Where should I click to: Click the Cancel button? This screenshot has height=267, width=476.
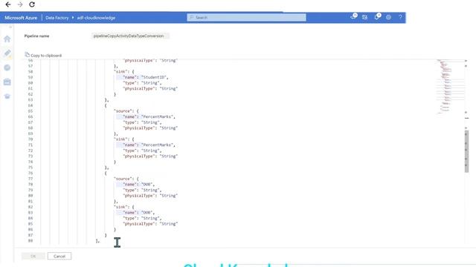[x=59, y=256]
